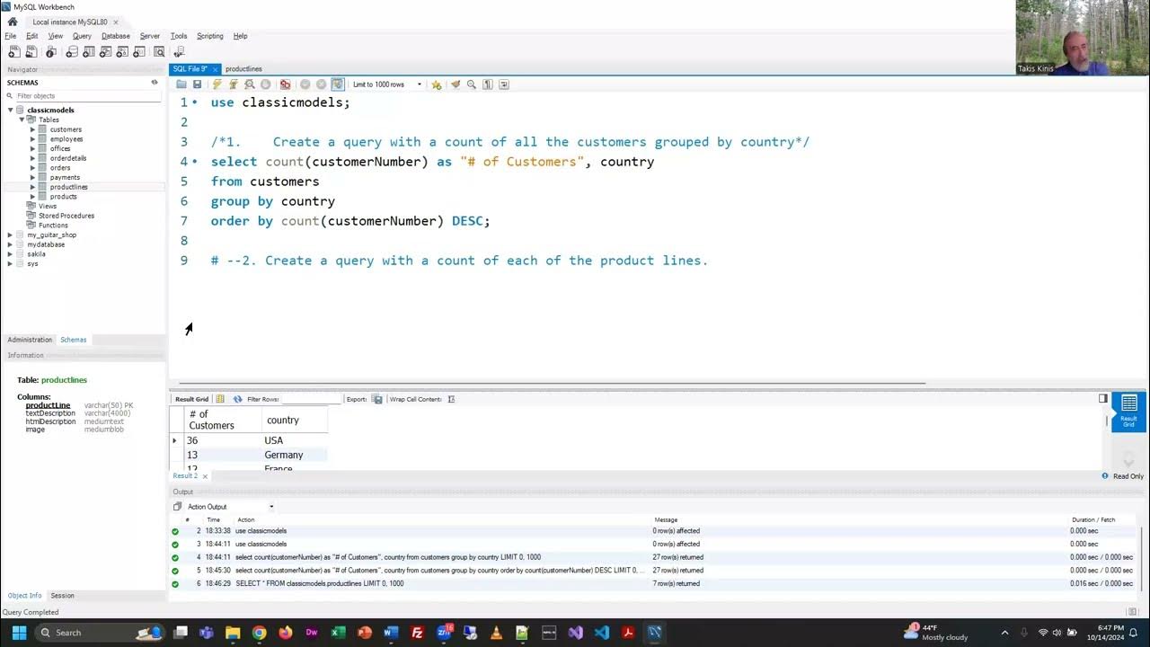Viewport: 1150px width, 647px height.
Task: Toggle Wrap Cell Content icon
Action: coord(451,399)
